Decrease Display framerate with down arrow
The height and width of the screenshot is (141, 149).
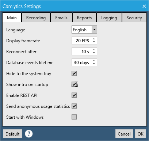pos(94,42)
